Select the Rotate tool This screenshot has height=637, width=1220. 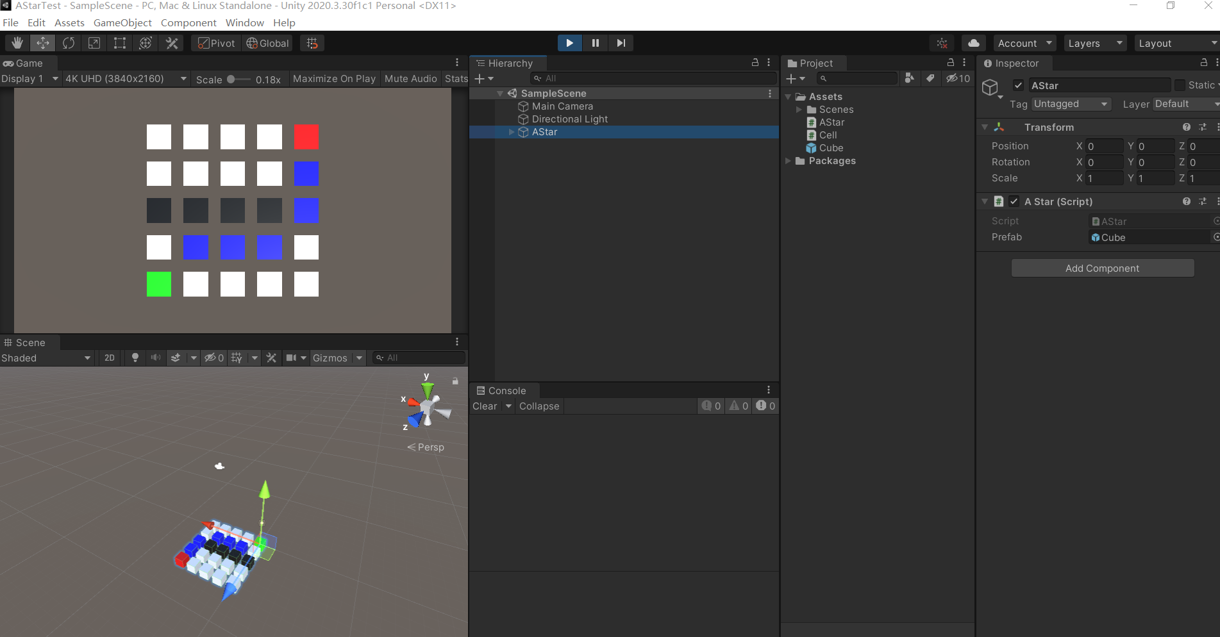tap(69, 43)
